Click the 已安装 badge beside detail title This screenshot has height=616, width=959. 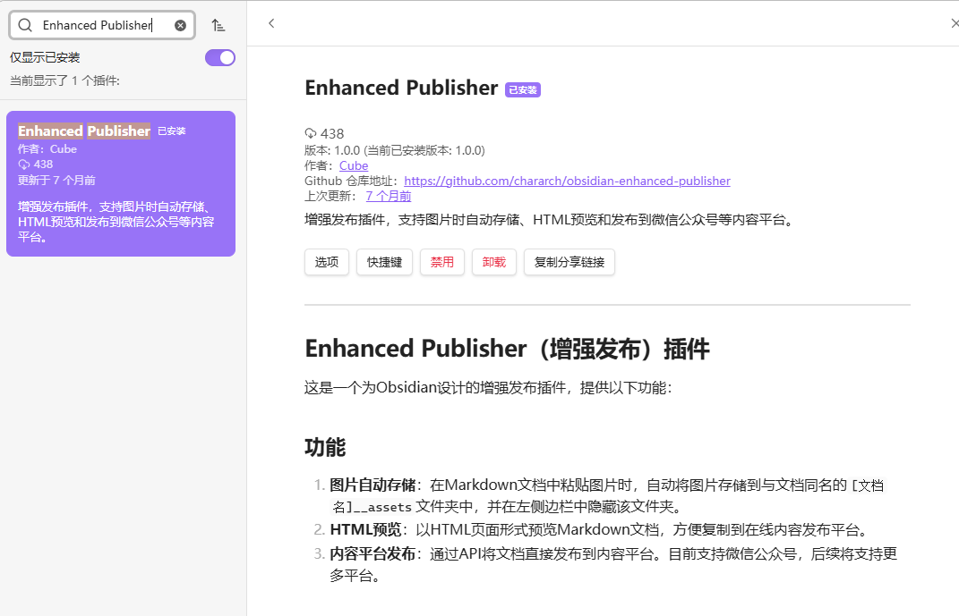pos(523,90)
